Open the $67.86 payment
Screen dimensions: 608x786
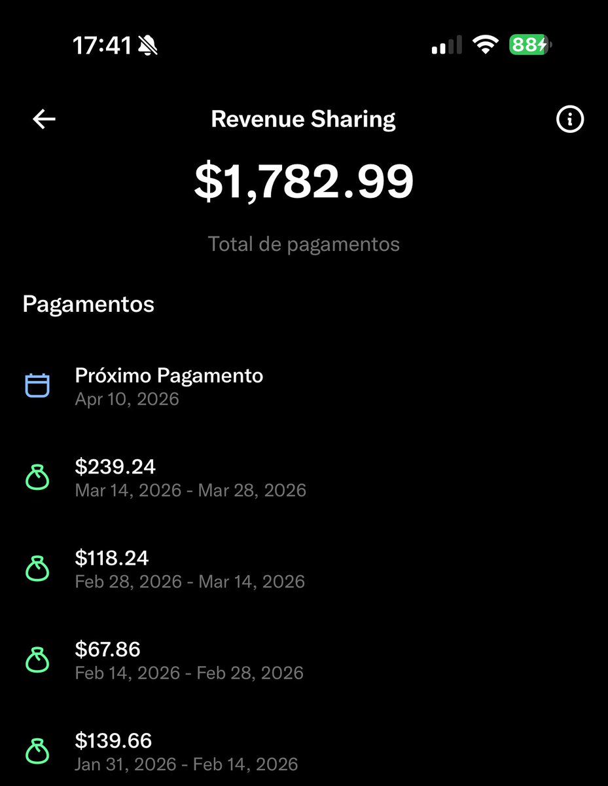point(304,660)
